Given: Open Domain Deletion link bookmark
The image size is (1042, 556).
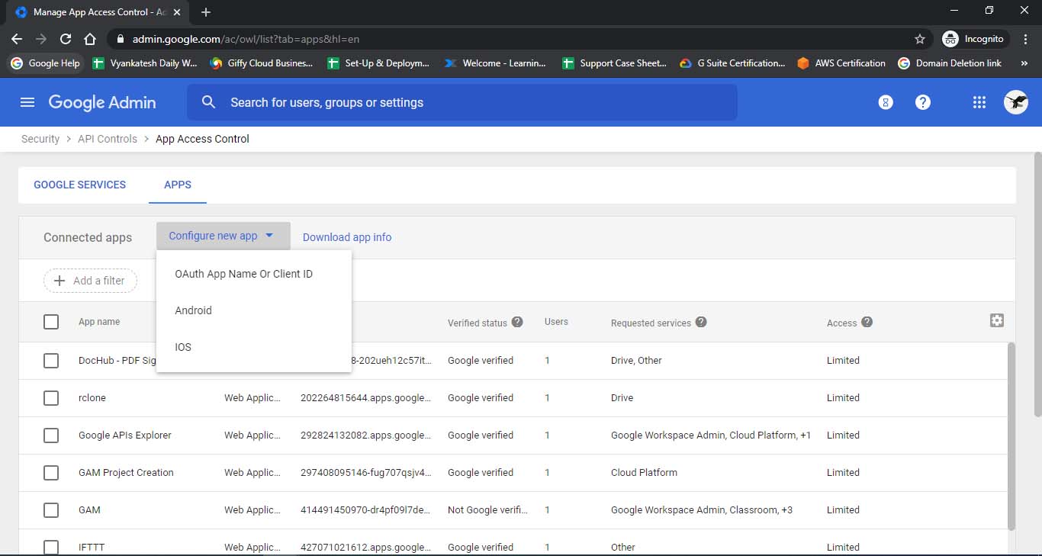Looking at the screenshot, I should (950, 63).
